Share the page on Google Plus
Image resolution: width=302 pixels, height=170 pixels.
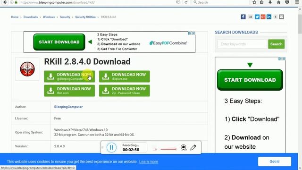(263, 17)
